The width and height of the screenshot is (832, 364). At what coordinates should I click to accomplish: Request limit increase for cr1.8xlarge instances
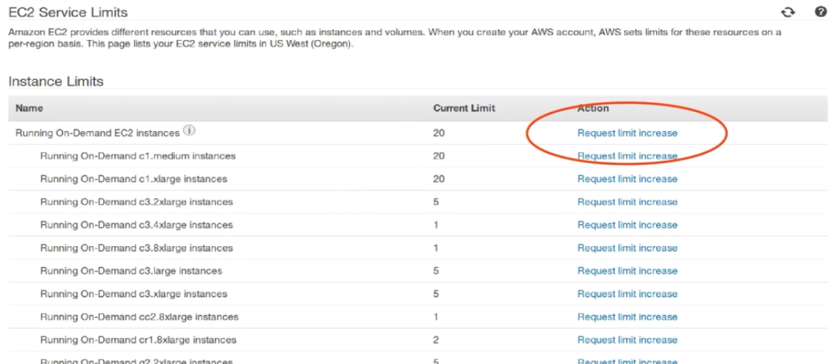pyautogui.click(x=627, y=340)
